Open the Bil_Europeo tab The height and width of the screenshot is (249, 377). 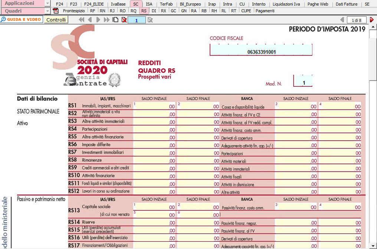pyautogui.click(x=190, y=4)
